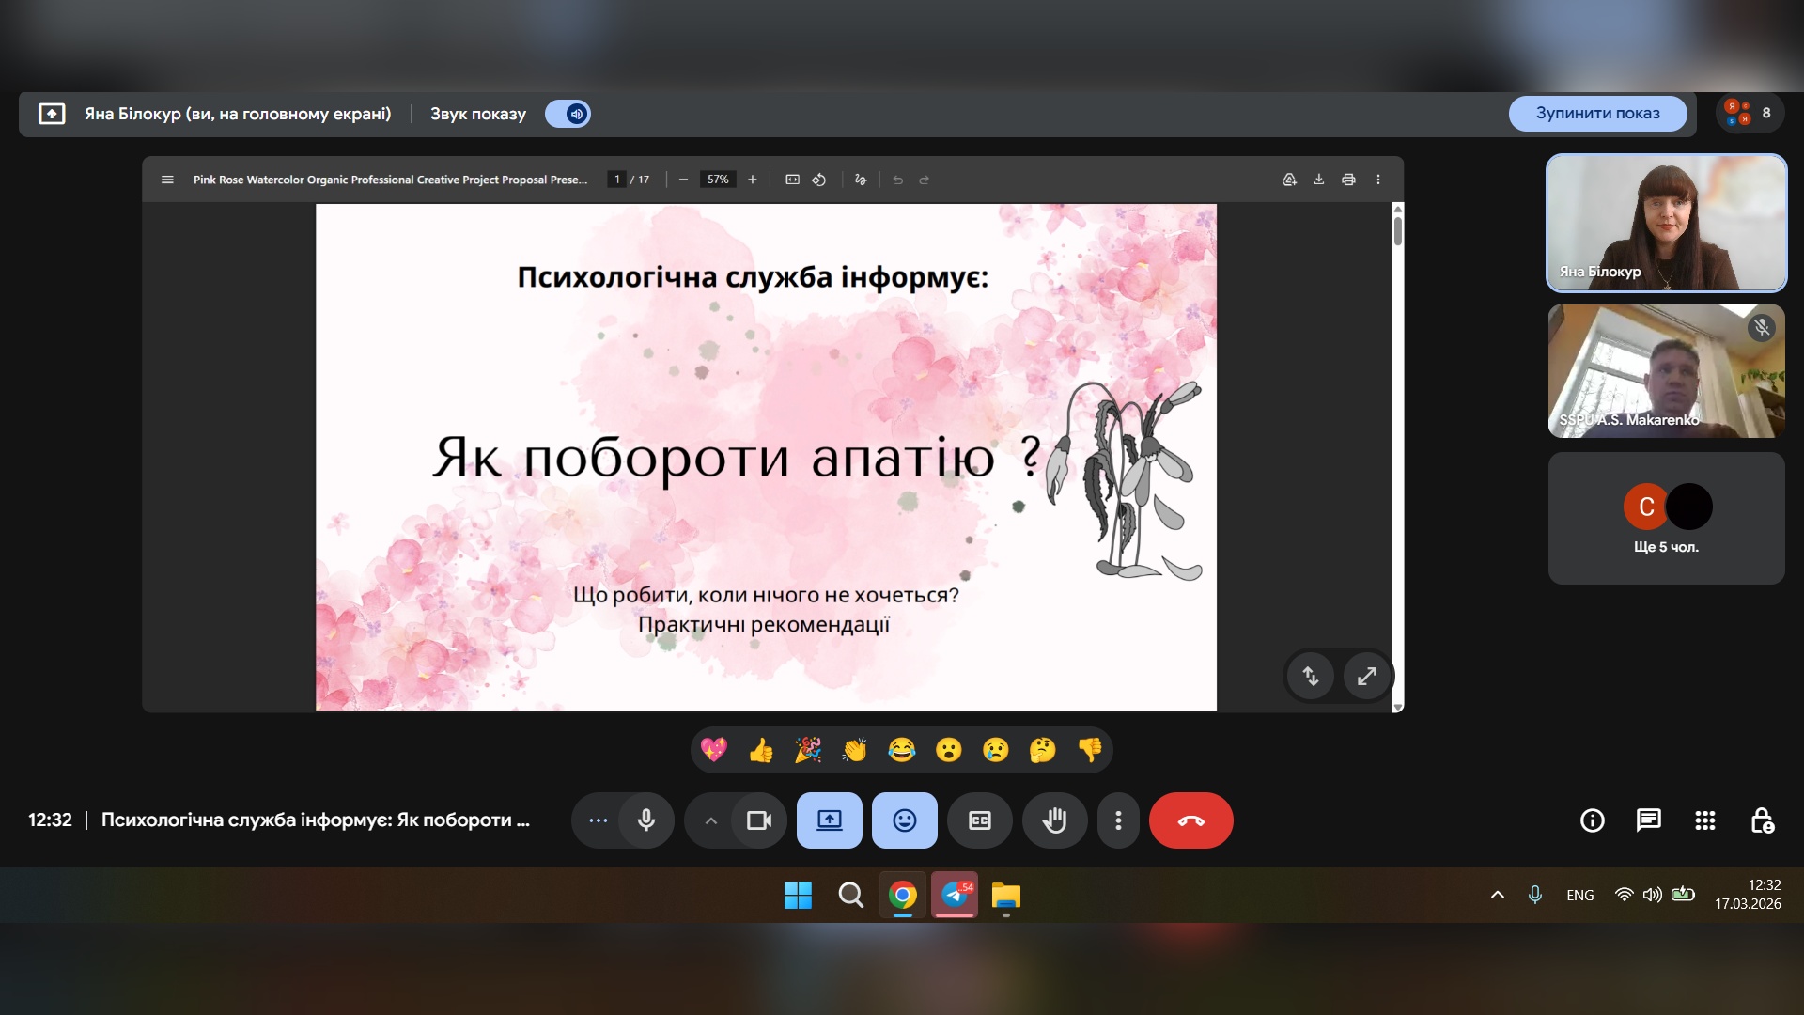Download the PDF presentation file
This screenshot has width=1804, height=1015.
tap(1318, 180)
